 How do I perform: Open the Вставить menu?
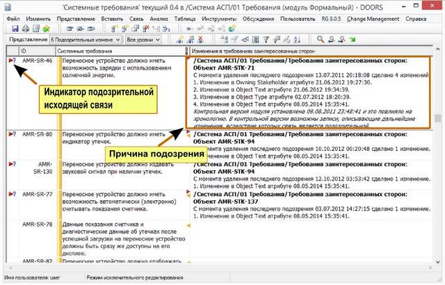tap(112, 19)
